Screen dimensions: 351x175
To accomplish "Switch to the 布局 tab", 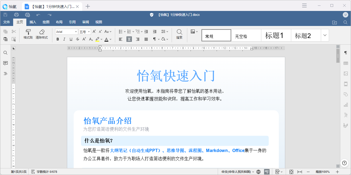I will (x=59, y=22).
